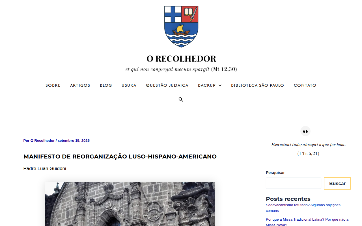Open the Usura menu item
Image resolution: width=362 pixels, height=226 pixels.
pos(129,85)
